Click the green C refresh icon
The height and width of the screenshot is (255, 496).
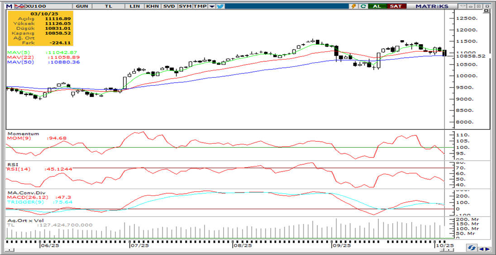coord(363,6)
